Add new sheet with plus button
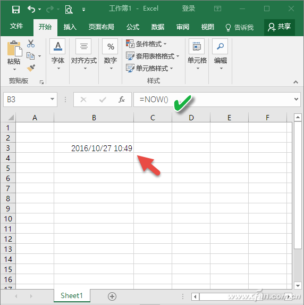 [x=112, y=296]
